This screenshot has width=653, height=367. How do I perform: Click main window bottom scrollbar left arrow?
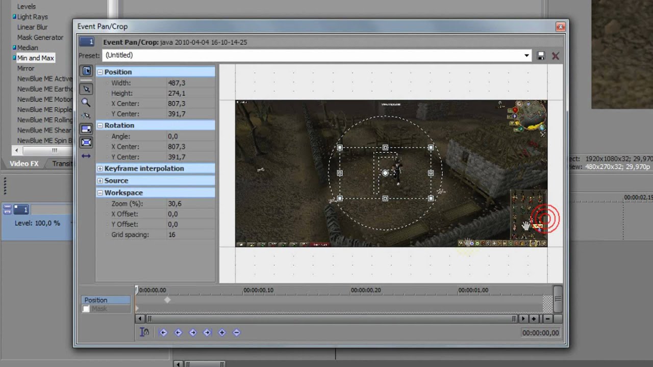point(178,364)
